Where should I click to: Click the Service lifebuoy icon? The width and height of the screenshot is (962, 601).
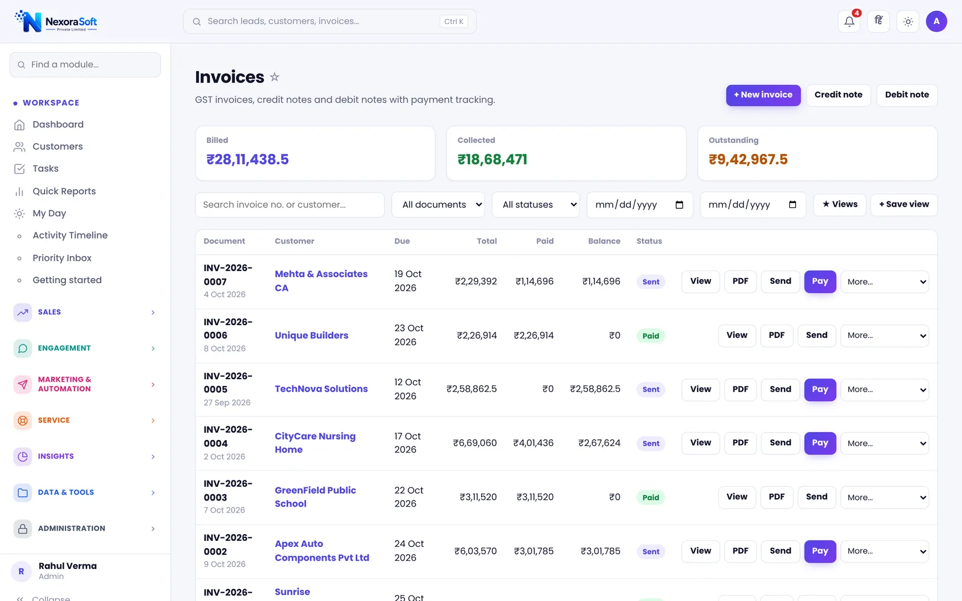pos(23,421)
